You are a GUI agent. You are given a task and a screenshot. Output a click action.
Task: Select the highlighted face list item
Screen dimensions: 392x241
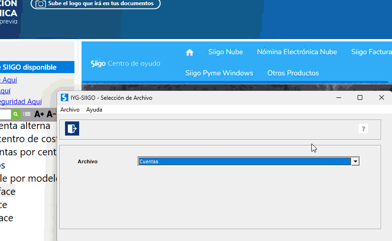click(x=8, y=192)
